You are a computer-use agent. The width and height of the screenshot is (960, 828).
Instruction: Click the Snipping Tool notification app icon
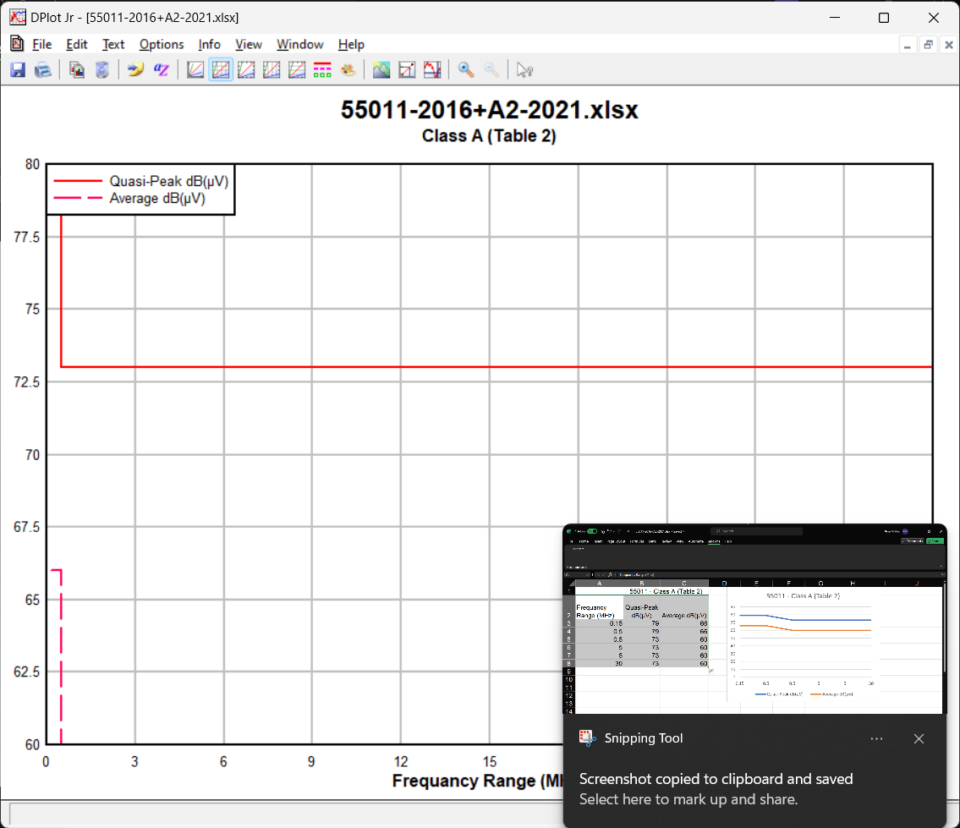pos(587,738)
